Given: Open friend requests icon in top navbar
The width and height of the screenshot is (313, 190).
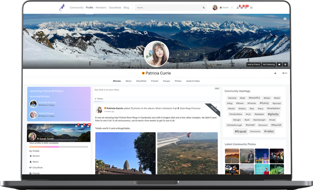Looking at the screenshot, I should [238, 8].
